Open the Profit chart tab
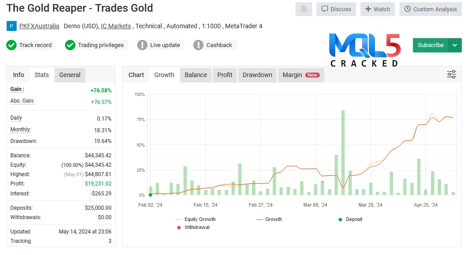Image resolution: width=469 pixels, height=255 pixels. tap(225, 75)
